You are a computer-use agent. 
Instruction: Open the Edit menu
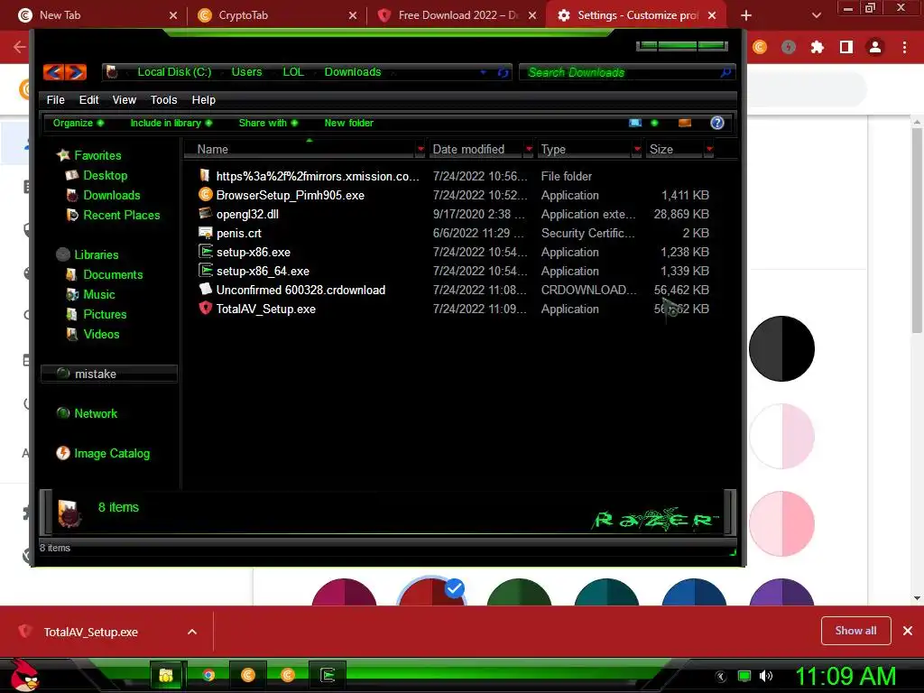(x=89, y=99)
